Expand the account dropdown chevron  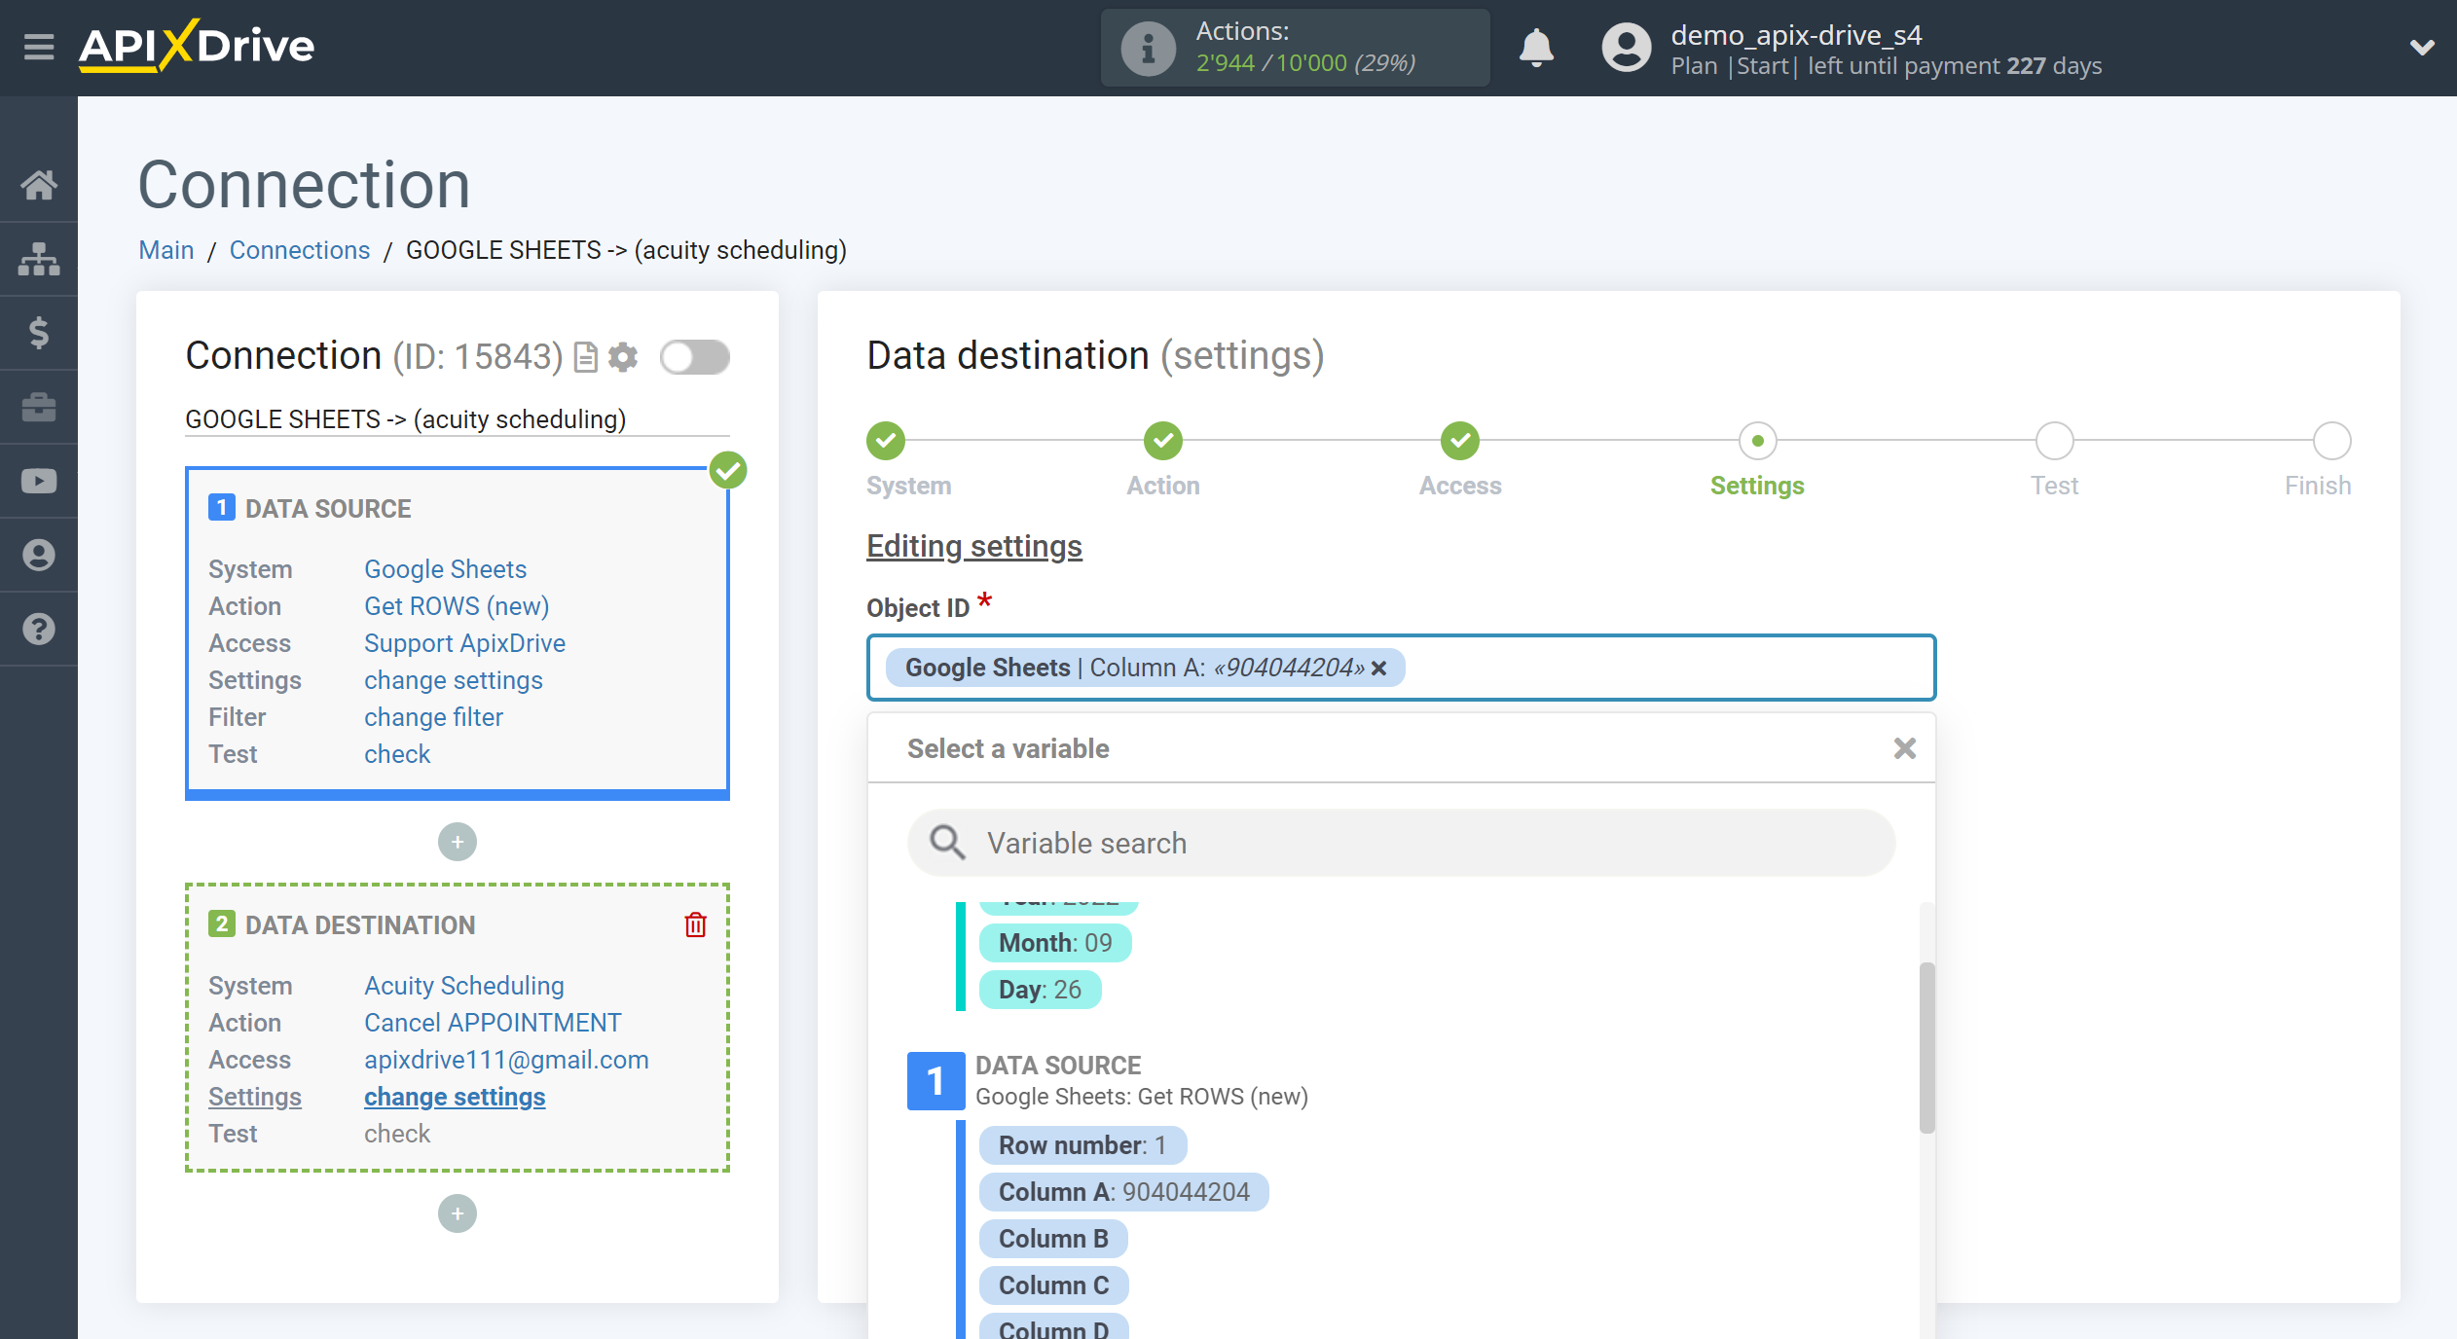point(2422,47)
